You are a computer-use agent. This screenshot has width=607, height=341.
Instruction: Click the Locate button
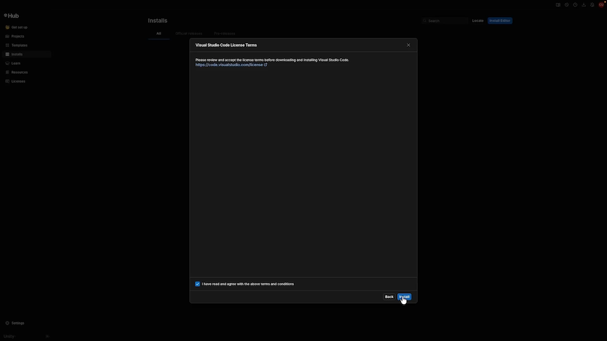click(478, 20)
